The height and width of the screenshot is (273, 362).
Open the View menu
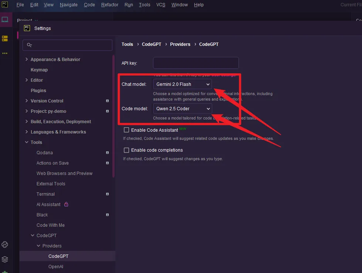click(x=49, y=4)
